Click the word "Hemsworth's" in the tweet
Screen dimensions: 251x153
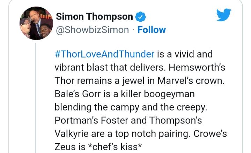coord(197,67)
